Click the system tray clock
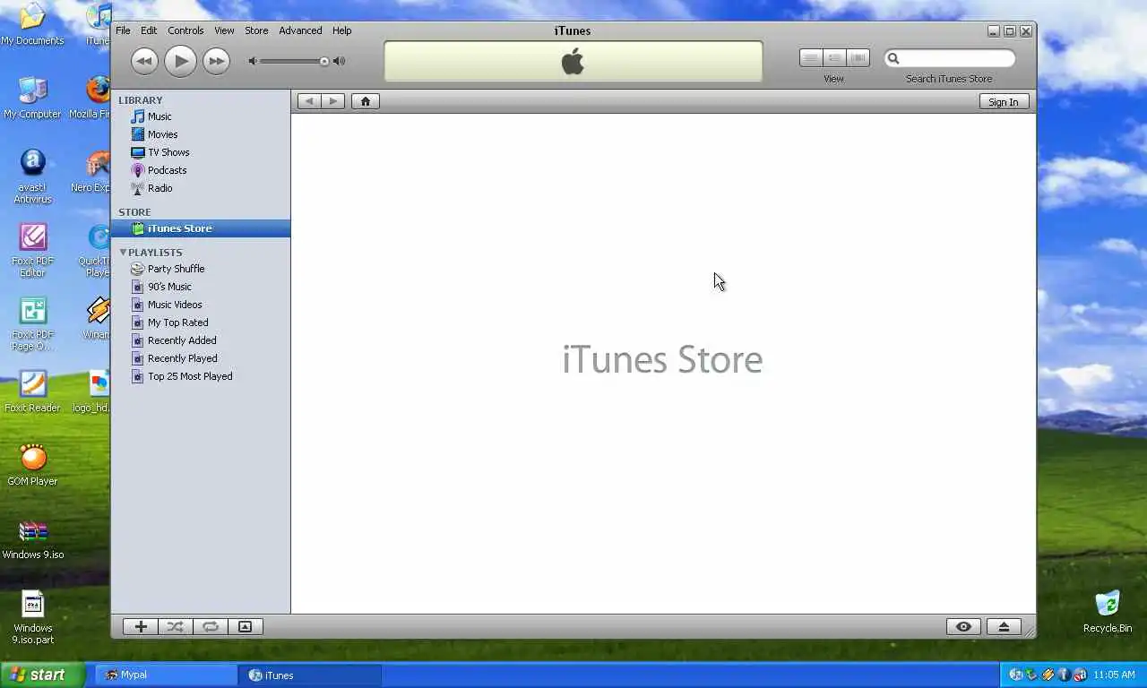This screenshot has width=1147, height=688. 1114,675
